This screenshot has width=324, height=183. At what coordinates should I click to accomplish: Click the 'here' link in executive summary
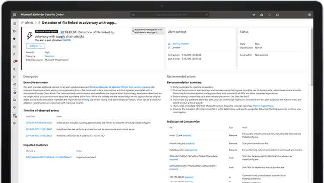[x=88, y=97]
